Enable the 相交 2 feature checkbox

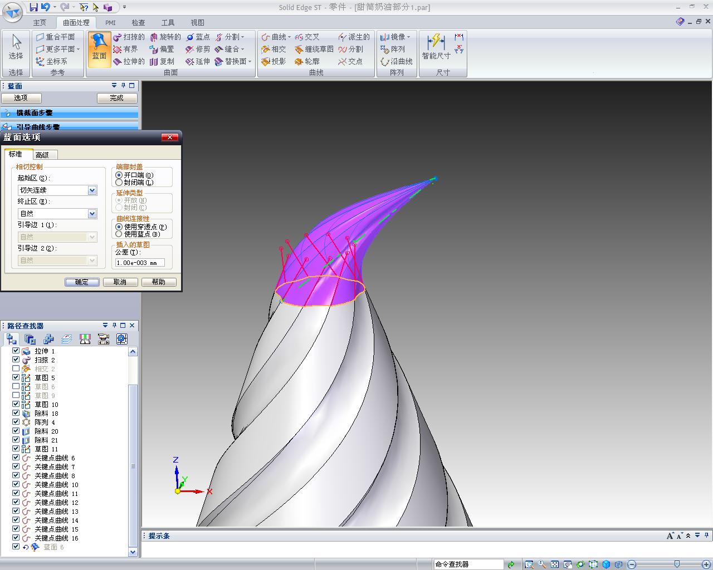coord(16,368)
